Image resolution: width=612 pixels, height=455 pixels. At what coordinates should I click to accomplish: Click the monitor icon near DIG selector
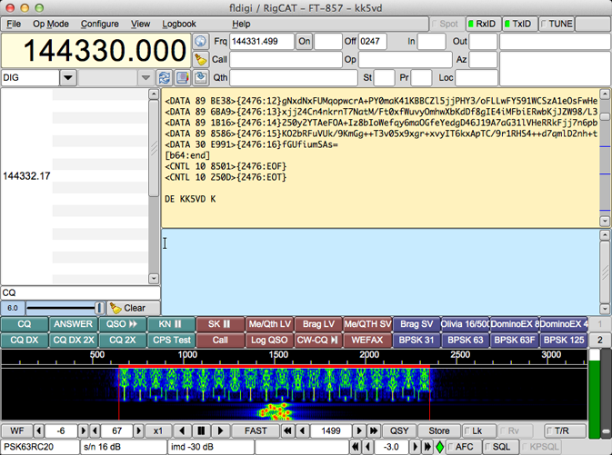(182, 77)
